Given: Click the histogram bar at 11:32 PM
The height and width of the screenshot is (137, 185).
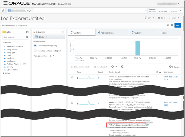Looking at the screenshot, I should pos(138,48).
